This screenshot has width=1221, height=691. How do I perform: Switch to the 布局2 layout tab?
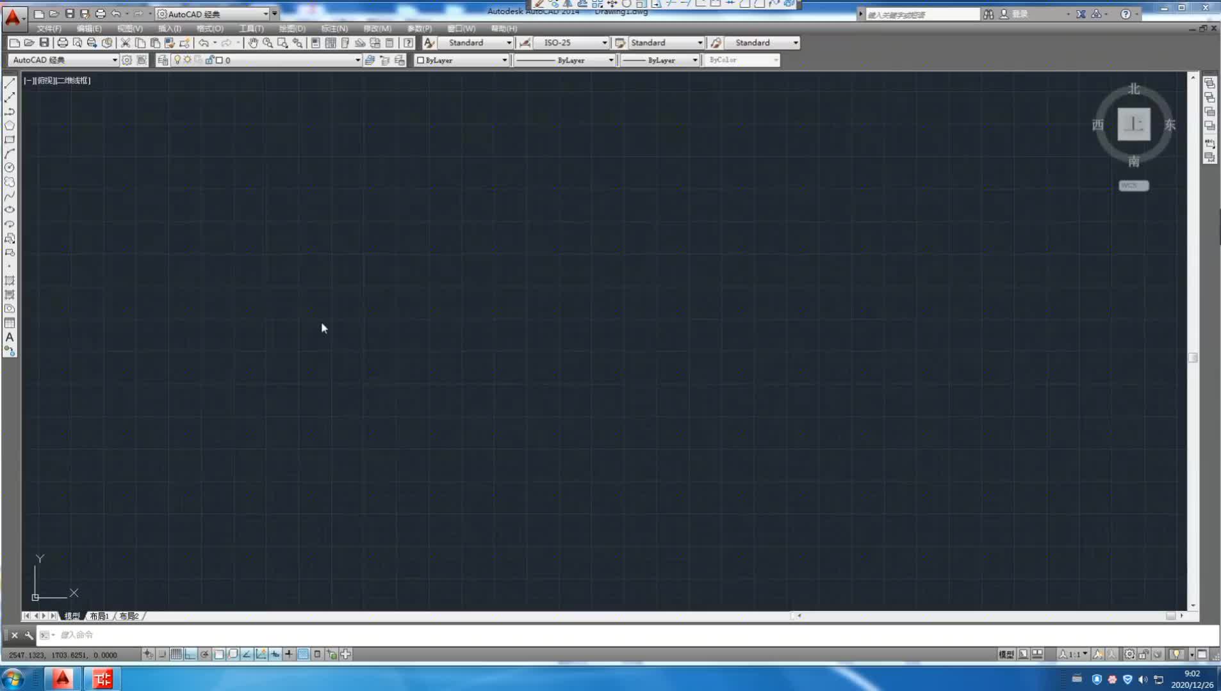(129, 616)
